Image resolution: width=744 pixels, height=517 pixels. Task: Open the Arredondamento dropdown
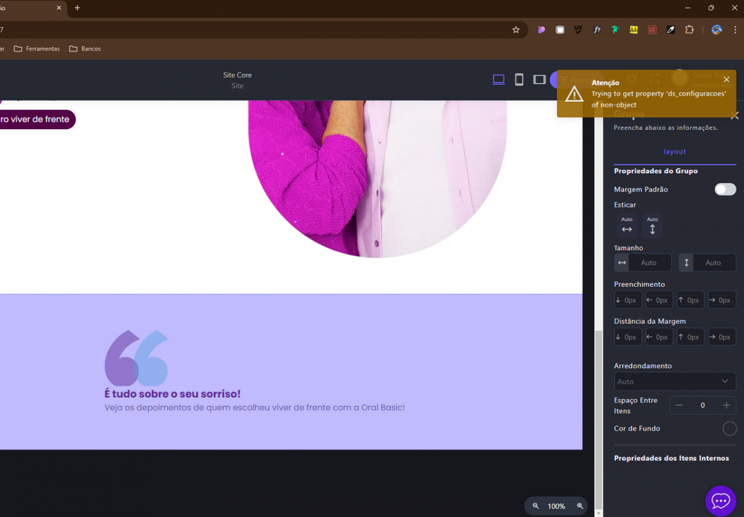pos(675,382)
